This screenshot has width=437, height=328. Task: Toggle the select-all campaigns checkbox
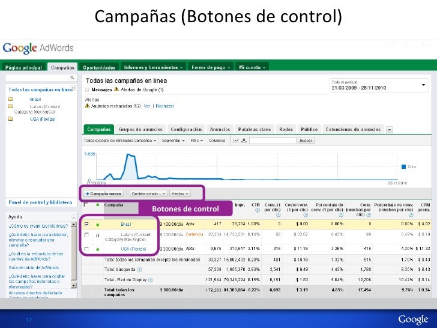tap(86, 205)
